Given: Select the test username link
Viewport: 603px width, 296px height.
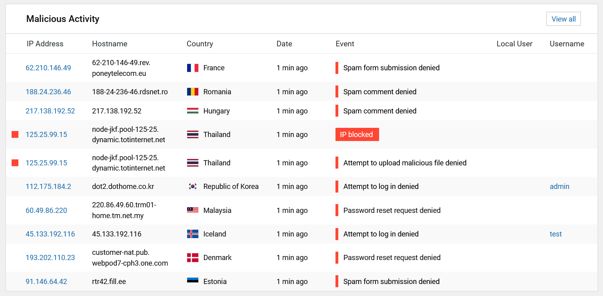Looking at the screenshot, I should [555, 234].
